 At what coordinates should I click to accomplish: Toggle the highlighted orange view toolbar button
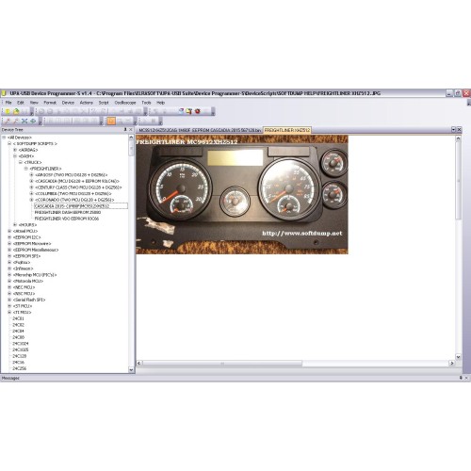pyautogui.click(x=111, y=122)
